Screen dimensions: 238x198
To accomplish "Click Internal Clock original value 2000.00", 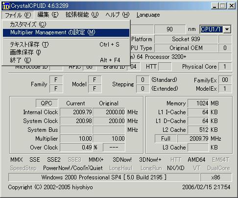I will click(x=109, y=112).
